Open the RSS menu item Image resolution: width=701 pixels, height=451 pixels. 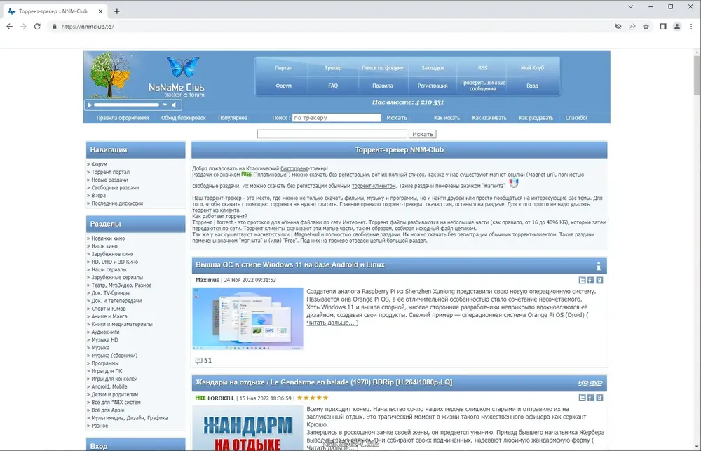(482, 68)
